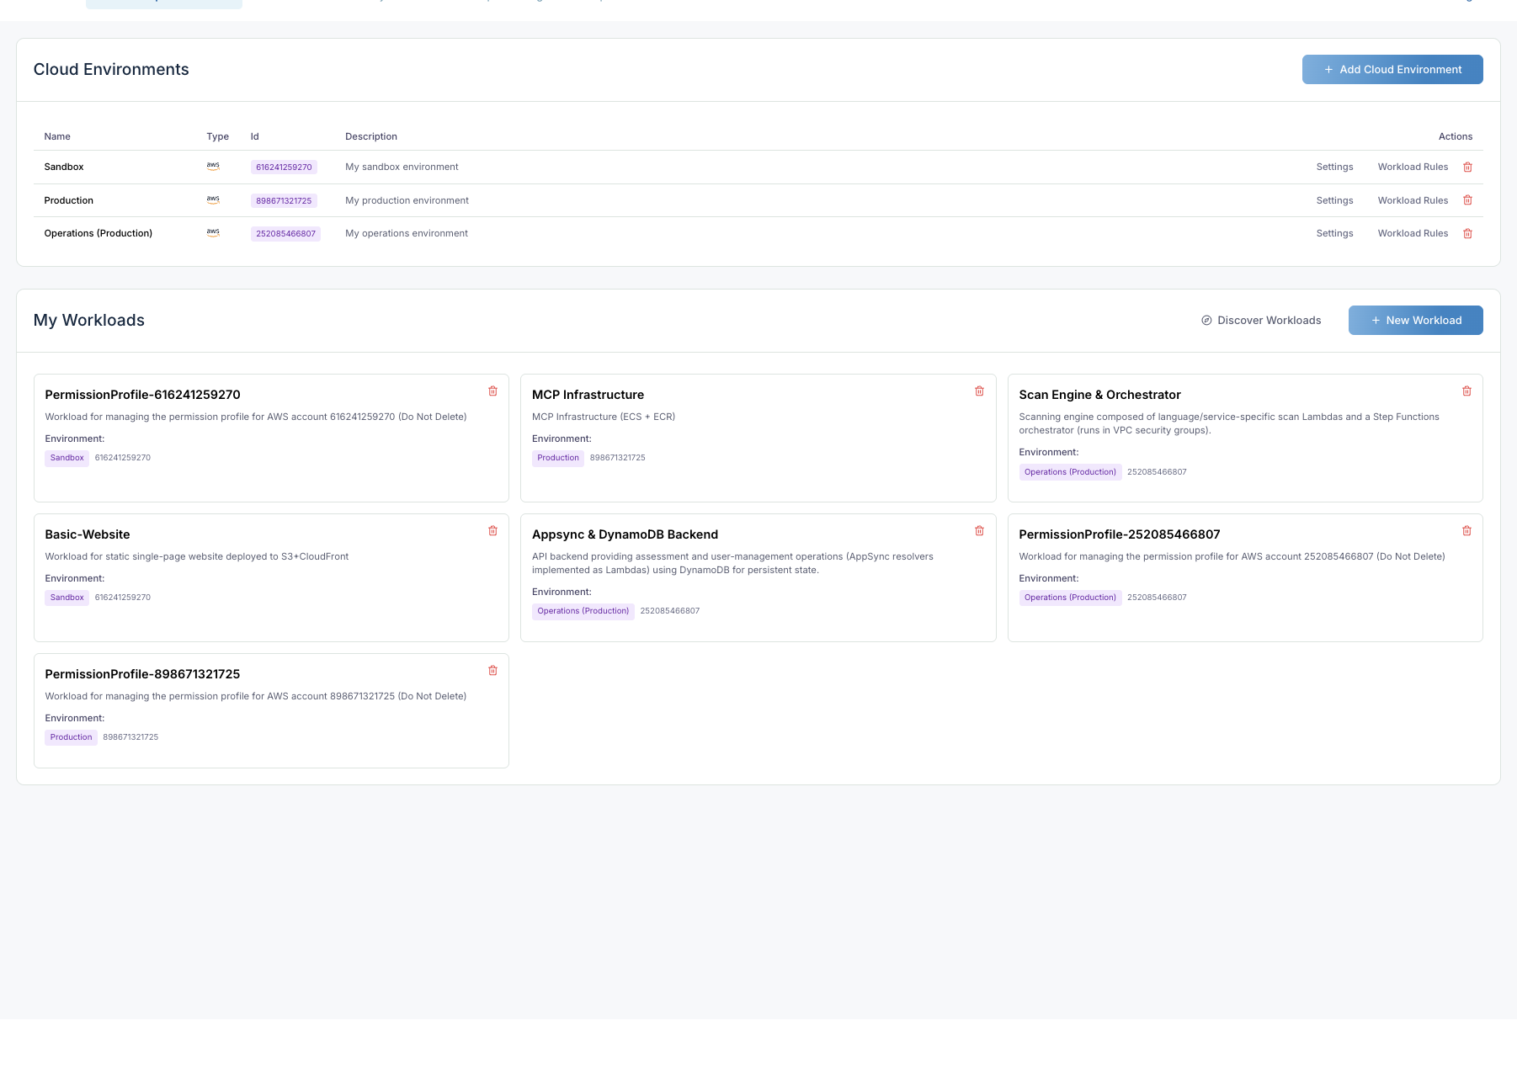Delete the Production cloud environment
The width and height of the screenshot is (1517, 1079).
coord(1467,200)
